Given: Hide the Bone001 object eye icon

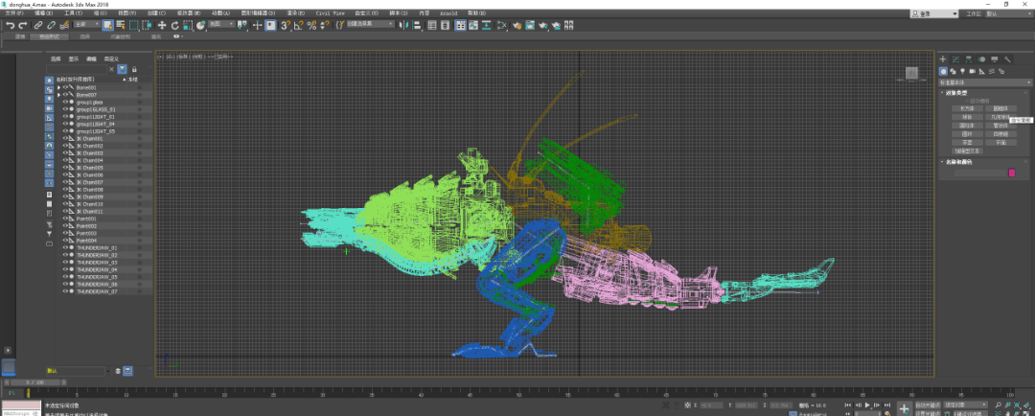Looking at the screenshot, I should [x=65, y=87].
